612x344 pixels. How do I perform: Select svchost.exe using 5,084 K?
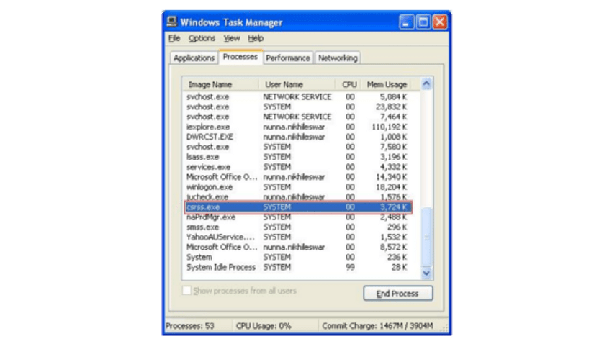pos(297,96)
